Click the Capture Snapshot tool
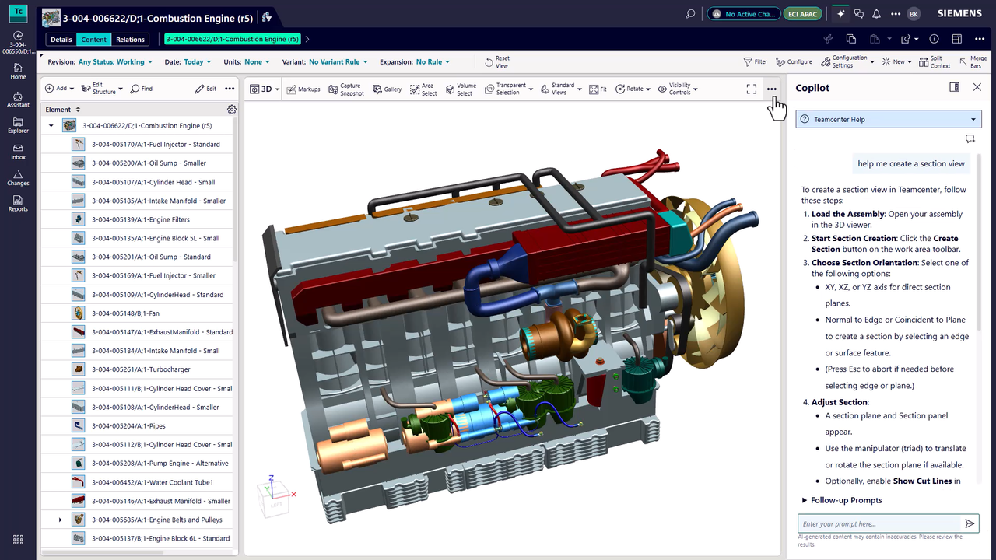Screen dimensions: 996x560 point(345,89)
